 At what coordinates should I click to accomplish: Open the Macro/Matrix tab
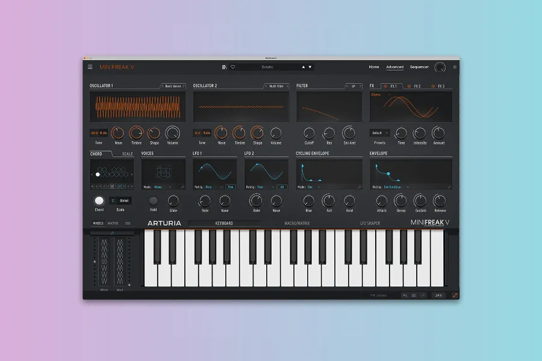(x=297, y=223)
